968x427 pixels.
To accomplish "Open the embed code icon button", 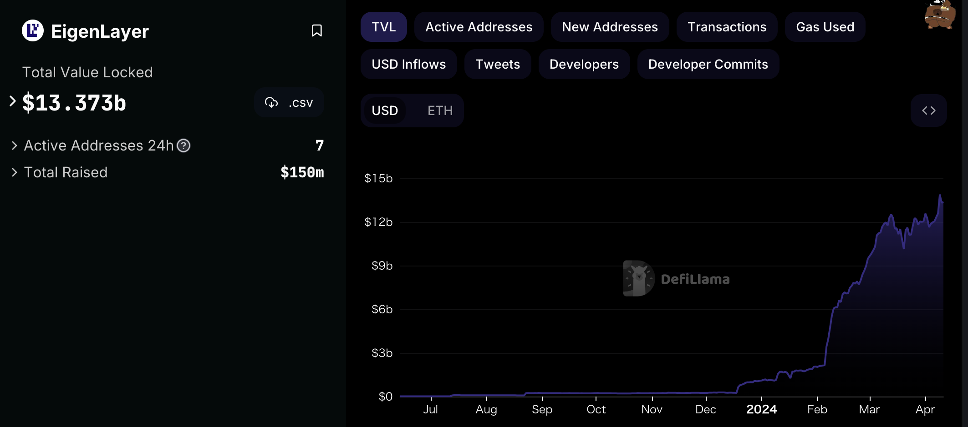I will point(928,111).
